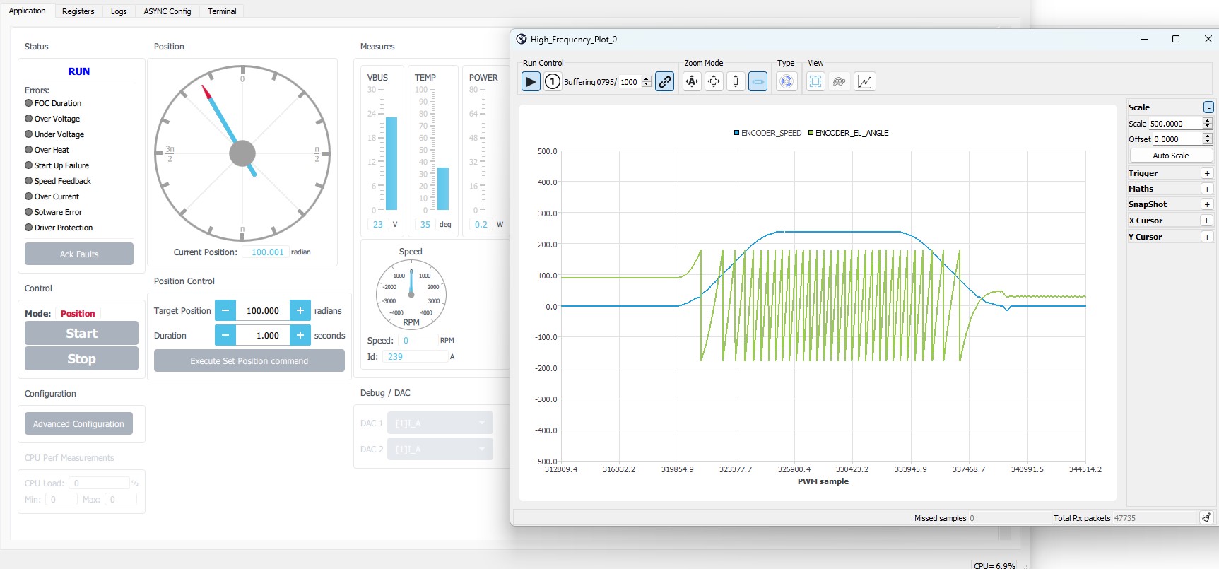Switch to the Registers tab
Viewport: 1219px width, 569px height.
(x=78, y=11)
